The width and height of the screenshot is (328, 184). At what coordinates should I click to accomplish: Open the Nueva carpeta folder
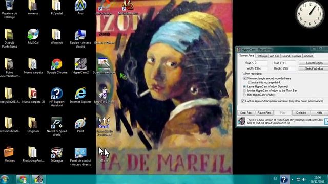pyautogui.click(x=33, y=66)
